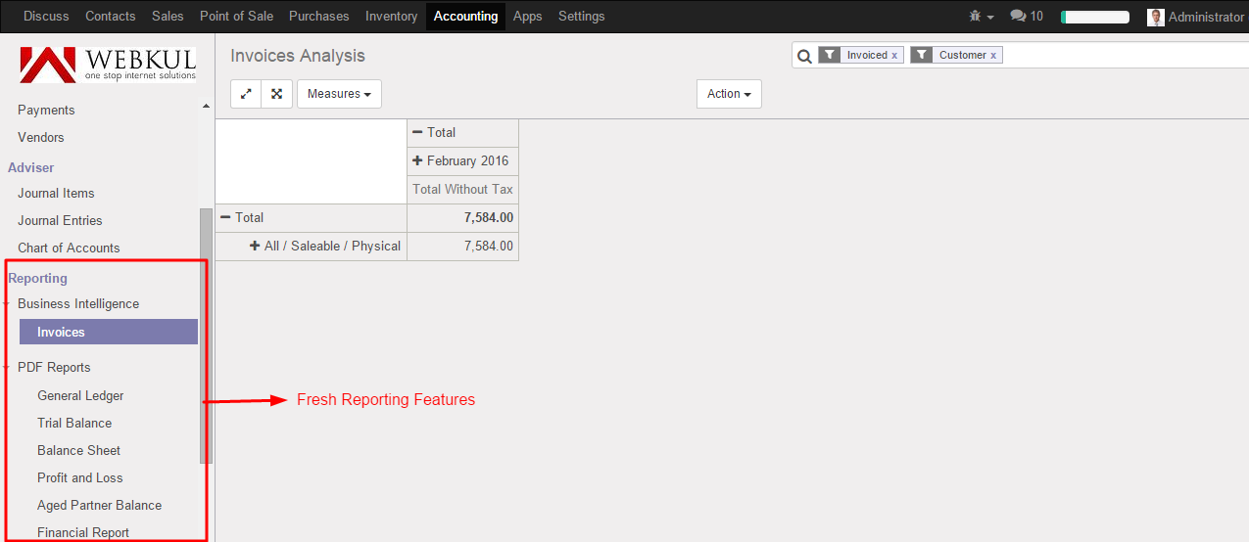Click the Webkul logo
Image resolution: width=1249 pixels, height=542 pixels.
coord(108,64)
